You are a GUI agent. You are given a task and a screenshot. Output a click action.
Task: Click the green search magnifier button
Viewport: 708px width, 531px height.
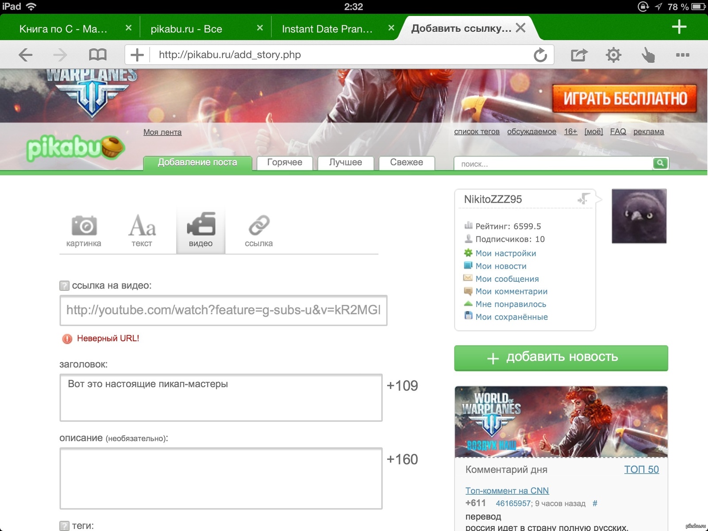point(660,163)
